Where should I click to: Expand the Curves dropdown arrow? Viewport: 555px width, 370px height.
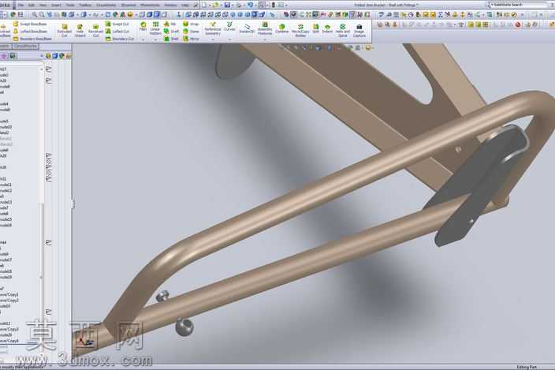coord(229,40)
